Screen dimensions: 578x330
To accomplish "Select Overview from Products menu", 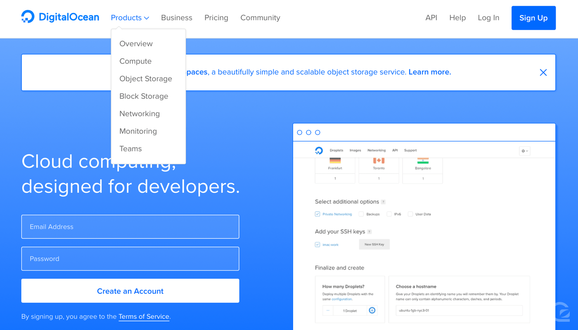I will coord(136,44).
